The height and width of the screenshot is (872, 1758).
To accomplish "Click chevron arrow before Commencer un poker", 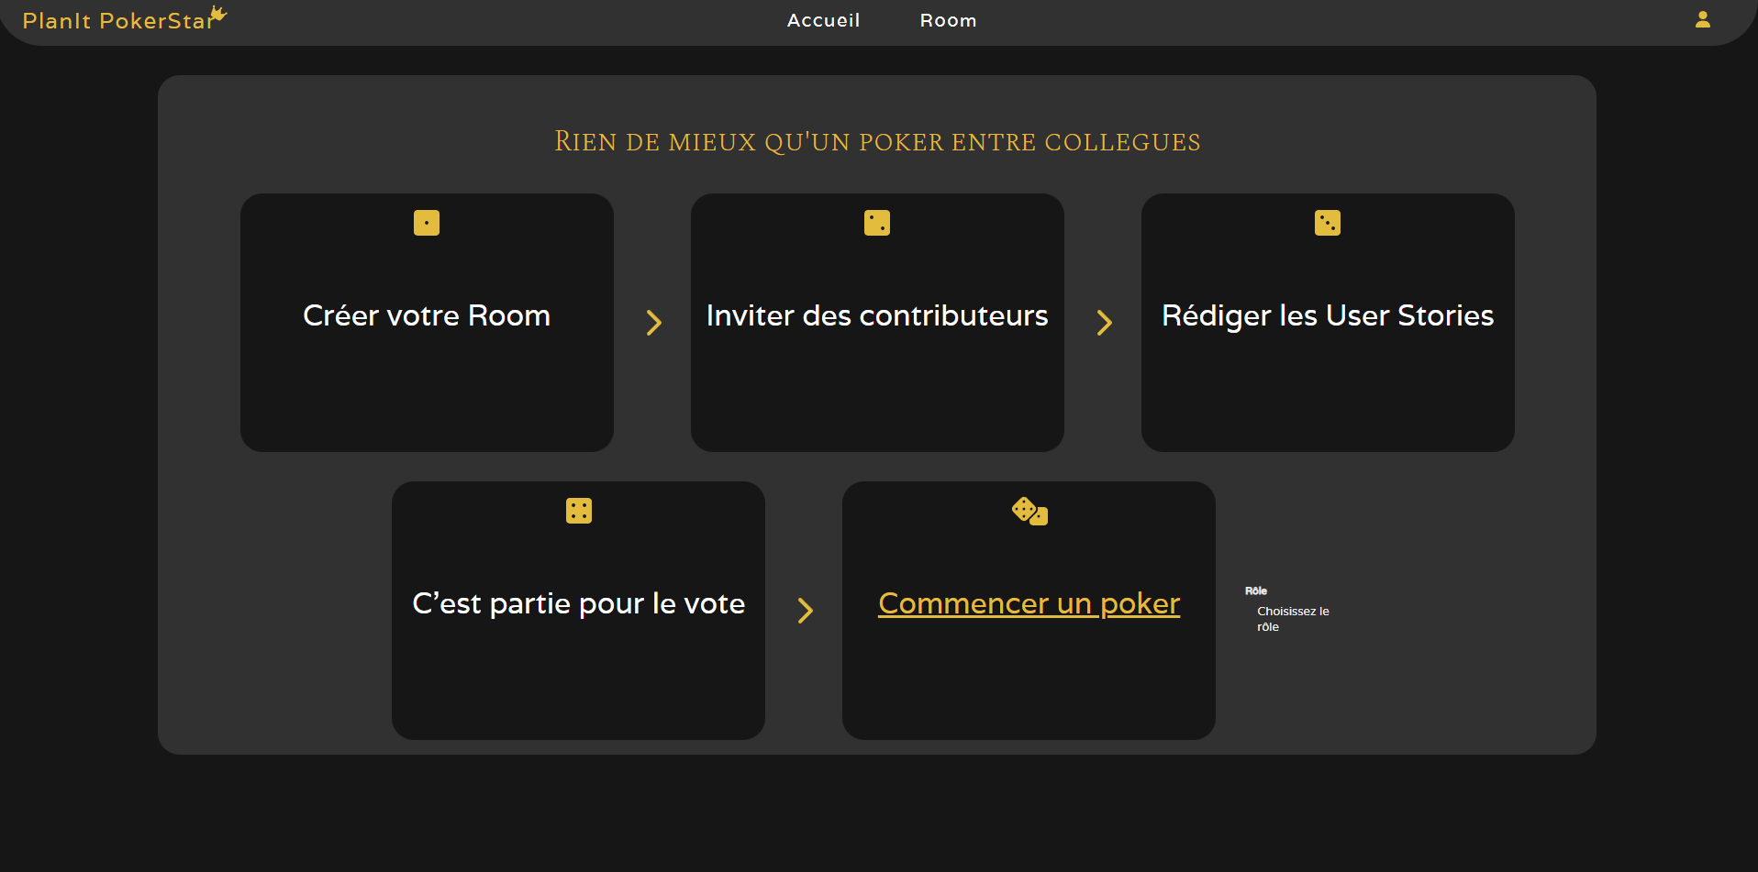I will (805, 611).
